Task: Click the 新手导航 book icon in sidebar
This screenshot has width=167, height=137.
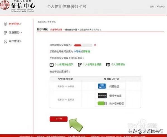Action: (x=5, y=24)
